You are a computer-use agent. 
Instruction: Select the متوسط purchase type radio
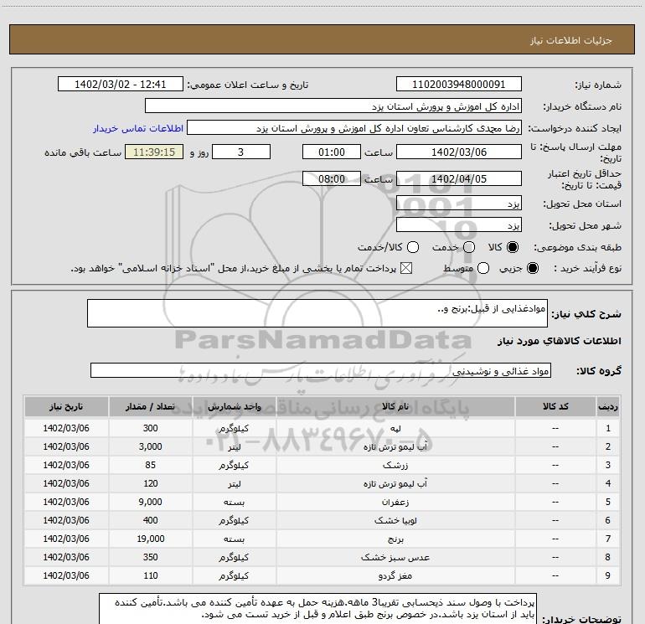[x=483, y=268]
